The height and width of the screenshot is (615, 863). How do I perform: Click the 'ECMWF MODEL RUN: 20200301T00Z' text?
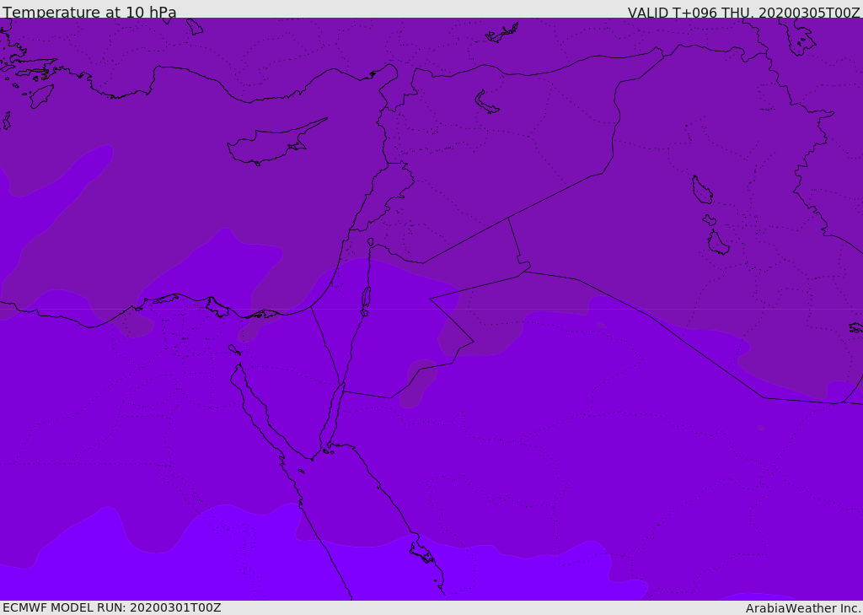click(112, 607)
